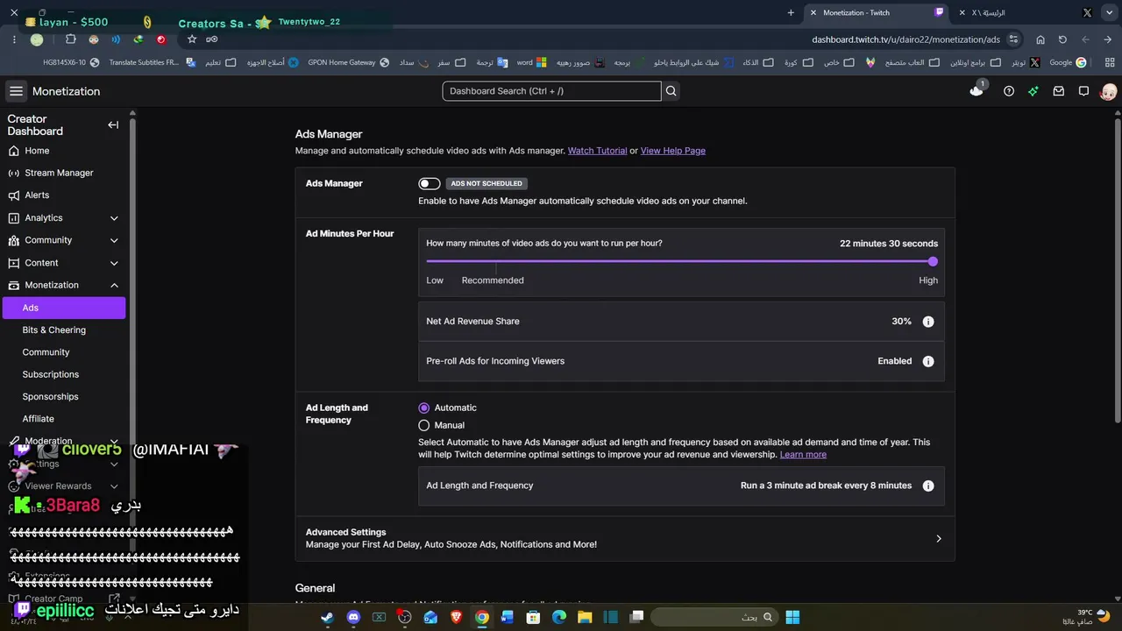Click the "ADS NOT SCHEDULED" status badge

486,184
